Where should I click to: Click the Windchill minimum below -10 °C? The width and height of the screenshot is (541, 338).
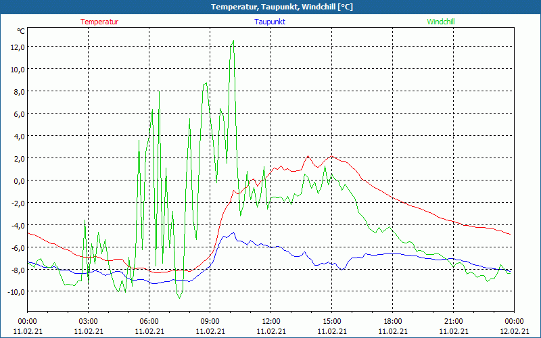click(179, 298)
